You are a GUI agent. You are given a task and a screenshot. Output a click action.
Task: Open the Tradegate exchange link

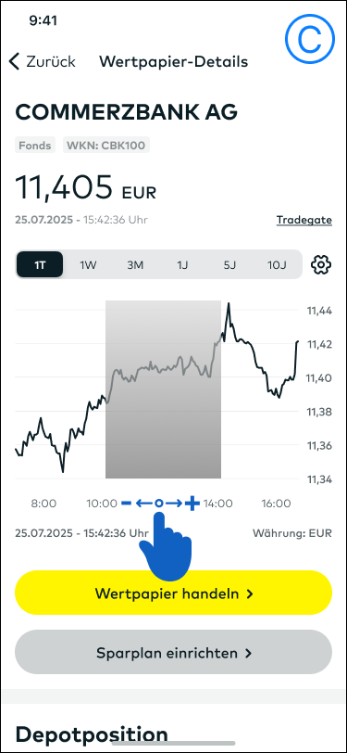304,220
